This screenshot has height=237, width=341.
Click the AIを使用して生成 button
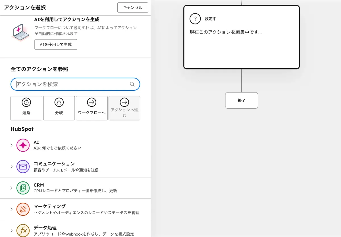point(55,45)
